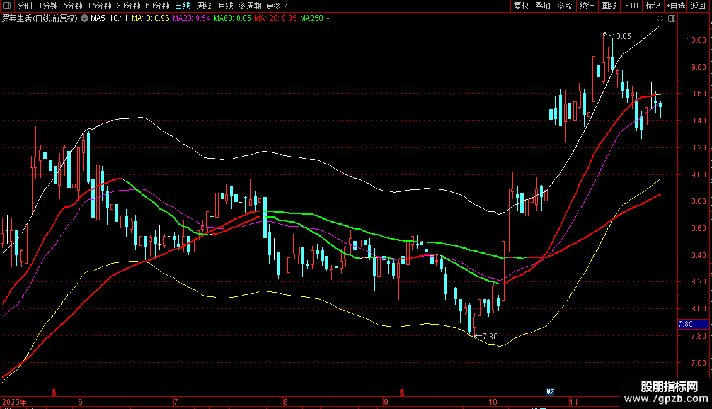Switch to 分时 intraday view
This screenshot has height=409, width=712.
pyautogui.click(x=25, y=6)
